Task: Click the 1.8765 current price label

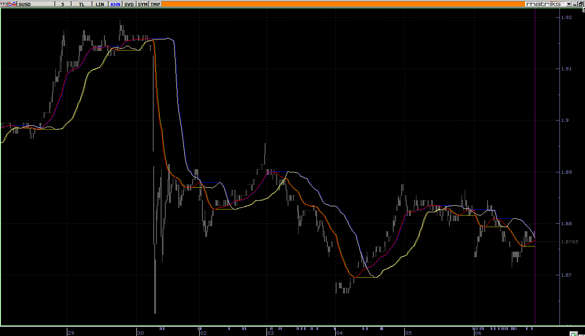Action: [x=569, y=241]
